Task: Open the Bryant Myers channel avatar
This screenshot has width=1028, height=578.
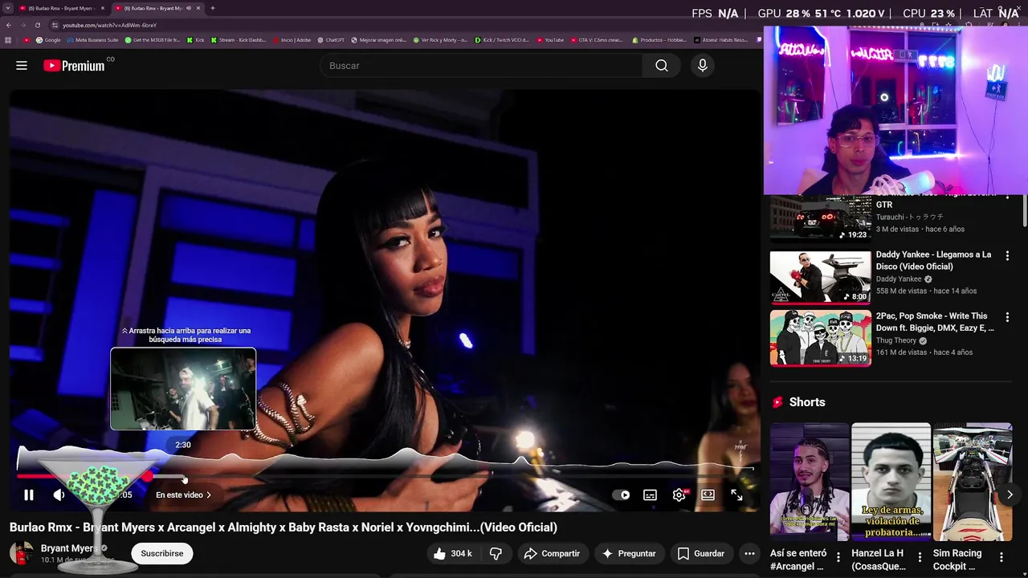Action: 22,554
